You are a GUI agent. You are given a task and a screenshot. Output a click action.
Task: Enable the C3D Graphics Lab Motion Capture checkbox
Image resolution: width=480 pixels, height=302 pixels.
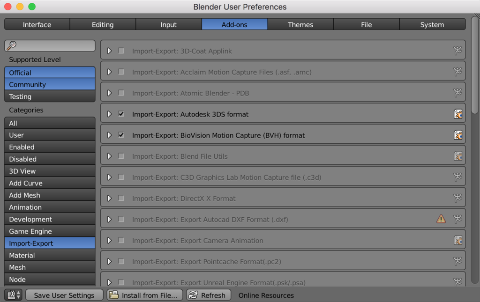tap(121, 177)
